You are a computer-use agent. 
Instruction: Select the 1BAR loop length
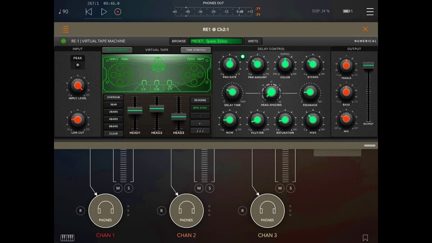(x=113, y=105)
